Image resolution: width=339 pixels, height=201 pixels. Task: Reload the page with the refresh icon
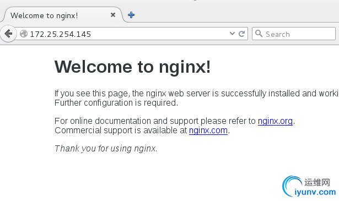coord(242,34)
